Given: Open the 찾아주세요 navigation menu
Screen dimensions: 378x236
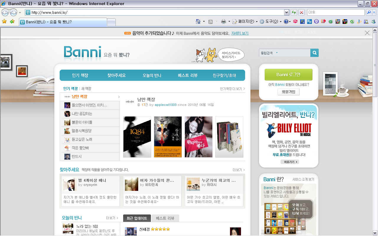Looking at the screenshot, I should coord(116,75).
